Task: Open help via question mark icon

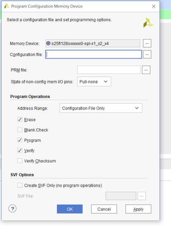Action: tap(12, 208)
